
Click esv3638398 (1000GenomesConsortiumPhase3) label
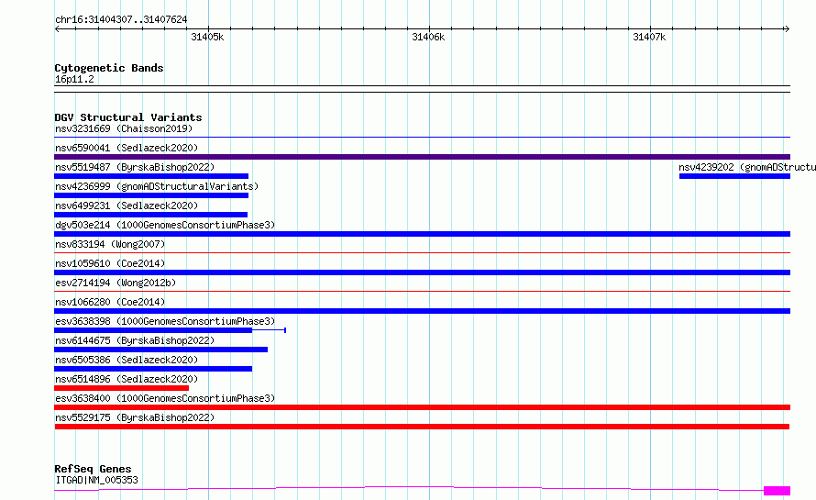pos(165,321)
